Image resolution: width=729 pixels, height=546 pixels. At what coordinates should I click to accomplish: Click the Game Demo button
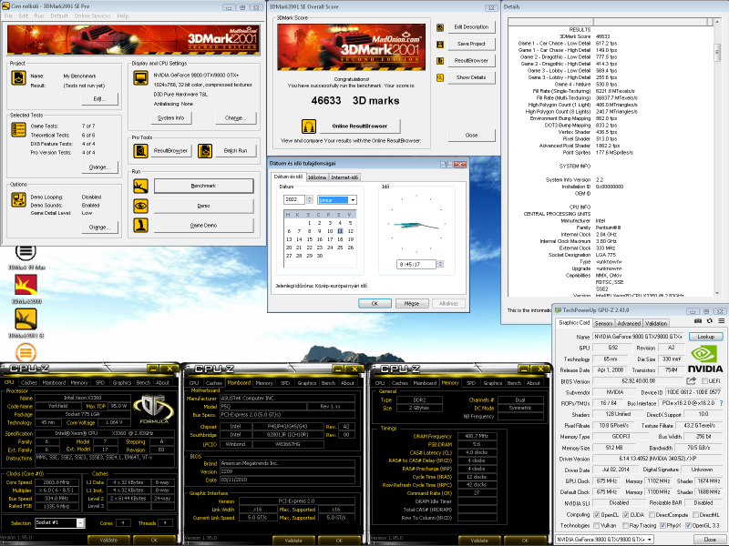point(203,225)
